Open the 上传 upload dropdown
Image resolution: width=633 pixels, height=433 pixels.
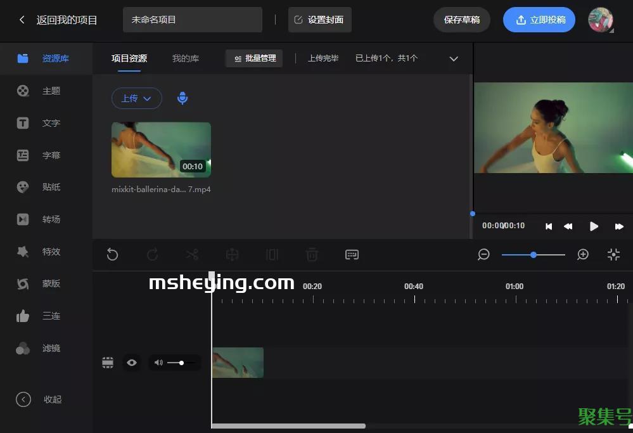[x=136, y=98]
